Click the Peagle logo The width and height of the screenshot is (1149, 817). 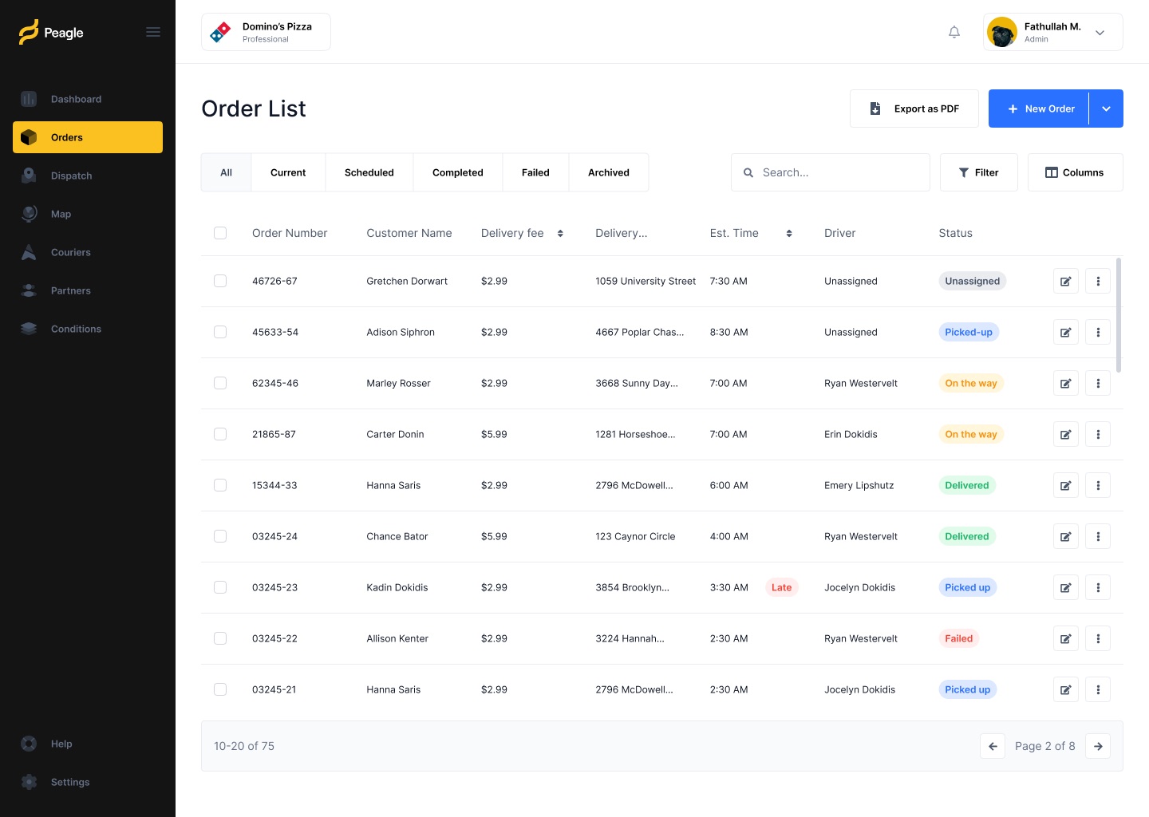pyautogui.click(x=51, y=32)
